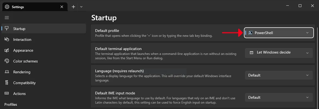
Task: Open Compatibility via its tools icon
Action: click(7, 82)
